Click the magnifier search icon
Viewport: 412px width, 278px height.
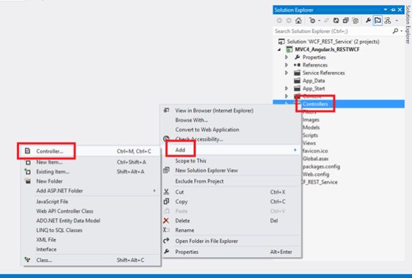[x=395, y=31]
